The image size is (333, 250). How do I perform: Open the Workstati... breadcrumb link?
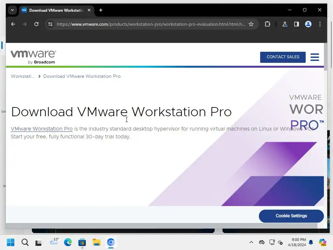[x=22, y=76]
